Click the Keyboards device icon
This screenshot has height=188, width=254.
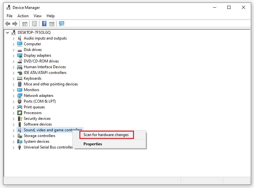tap(19, 78)
